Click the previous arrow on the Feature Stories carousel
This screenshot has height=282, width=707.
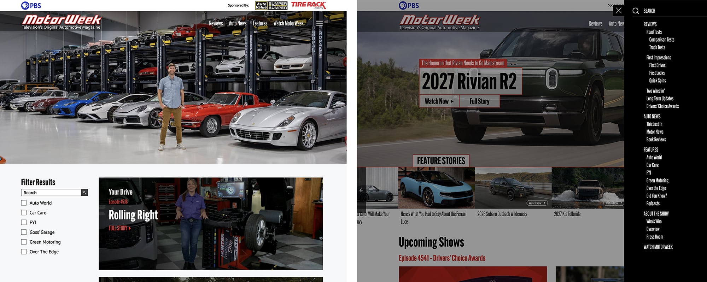[361, 190]
